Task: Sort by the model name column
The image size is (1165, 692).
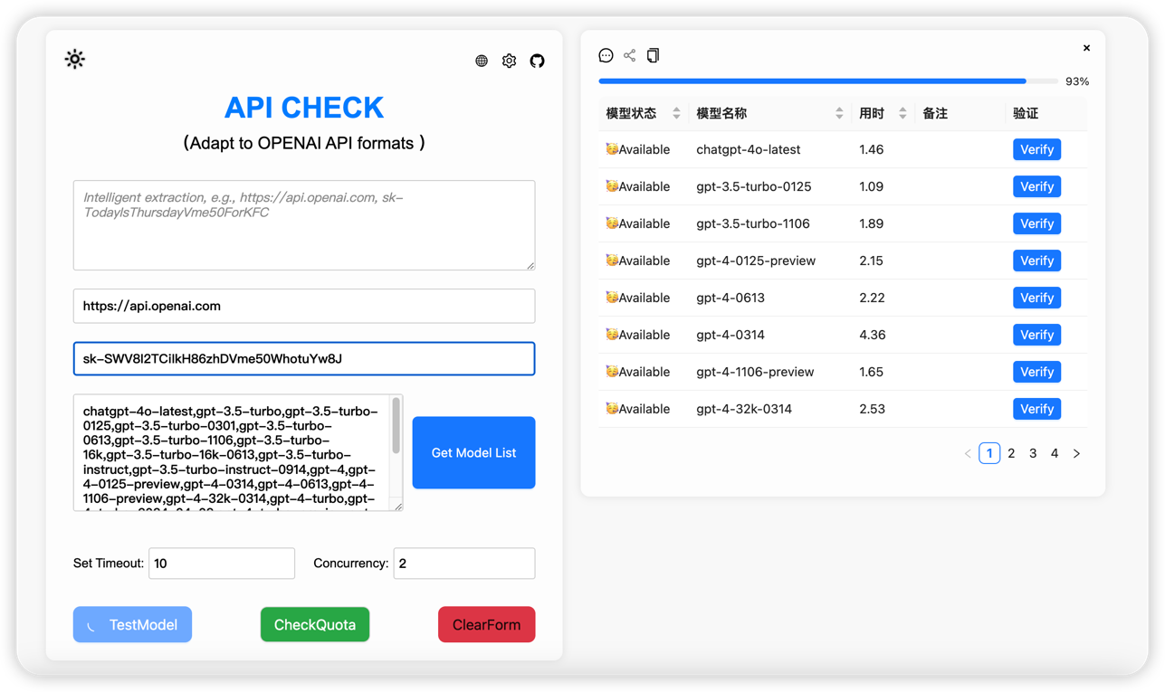Action: click(x=839, y=113)
